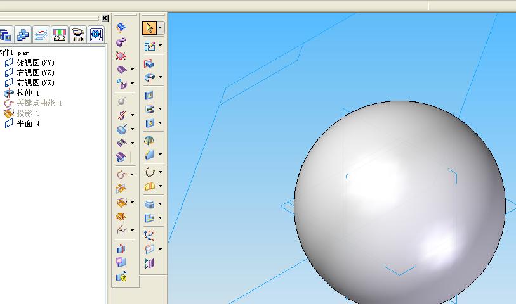This screenshot has height=304, width=516.
Task: Switch to the Layers tab
Action: (x=41, y=34)
